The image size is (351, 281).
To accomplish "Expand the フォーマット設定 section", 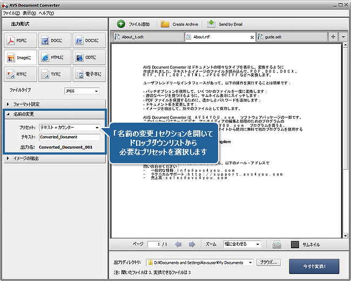I will pos(55,104).
